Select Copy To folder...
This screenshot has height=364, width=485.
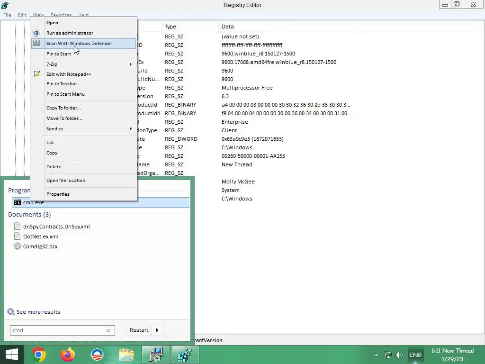tap(63, 108)
